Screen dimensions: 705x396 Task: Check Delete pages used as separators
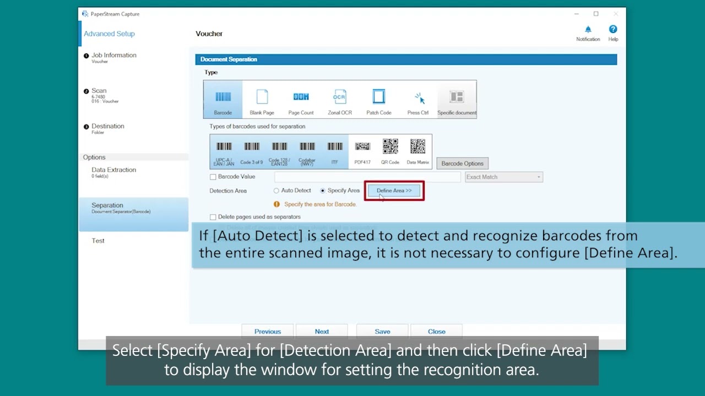click(213, 217)
